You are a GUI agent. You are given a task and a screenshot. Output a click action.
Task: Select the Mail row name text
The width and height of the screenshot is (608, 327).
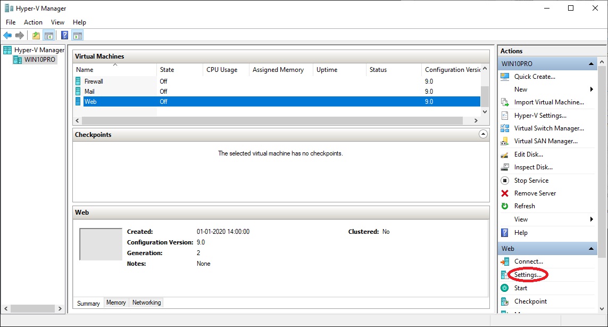89,91
